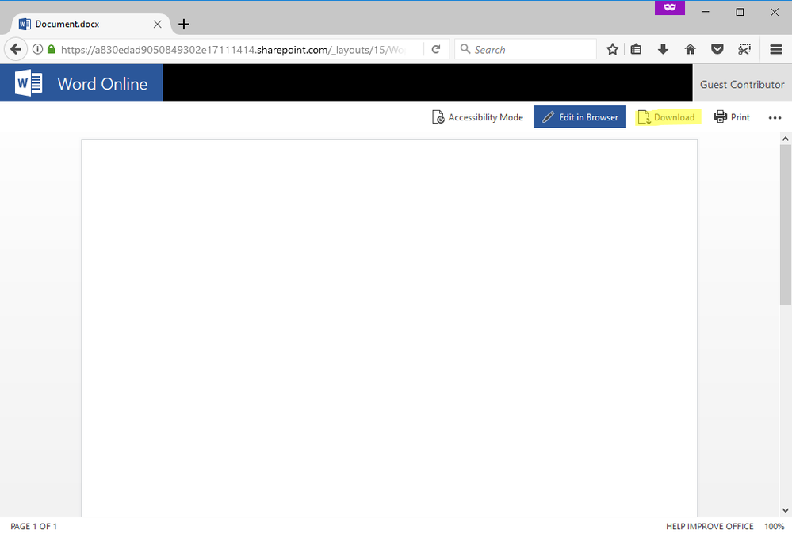
Task: Click the blank document page
Action: point(389,328)
